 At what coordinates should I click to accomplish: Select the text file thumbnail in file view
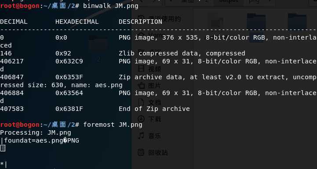click(216, 21)
